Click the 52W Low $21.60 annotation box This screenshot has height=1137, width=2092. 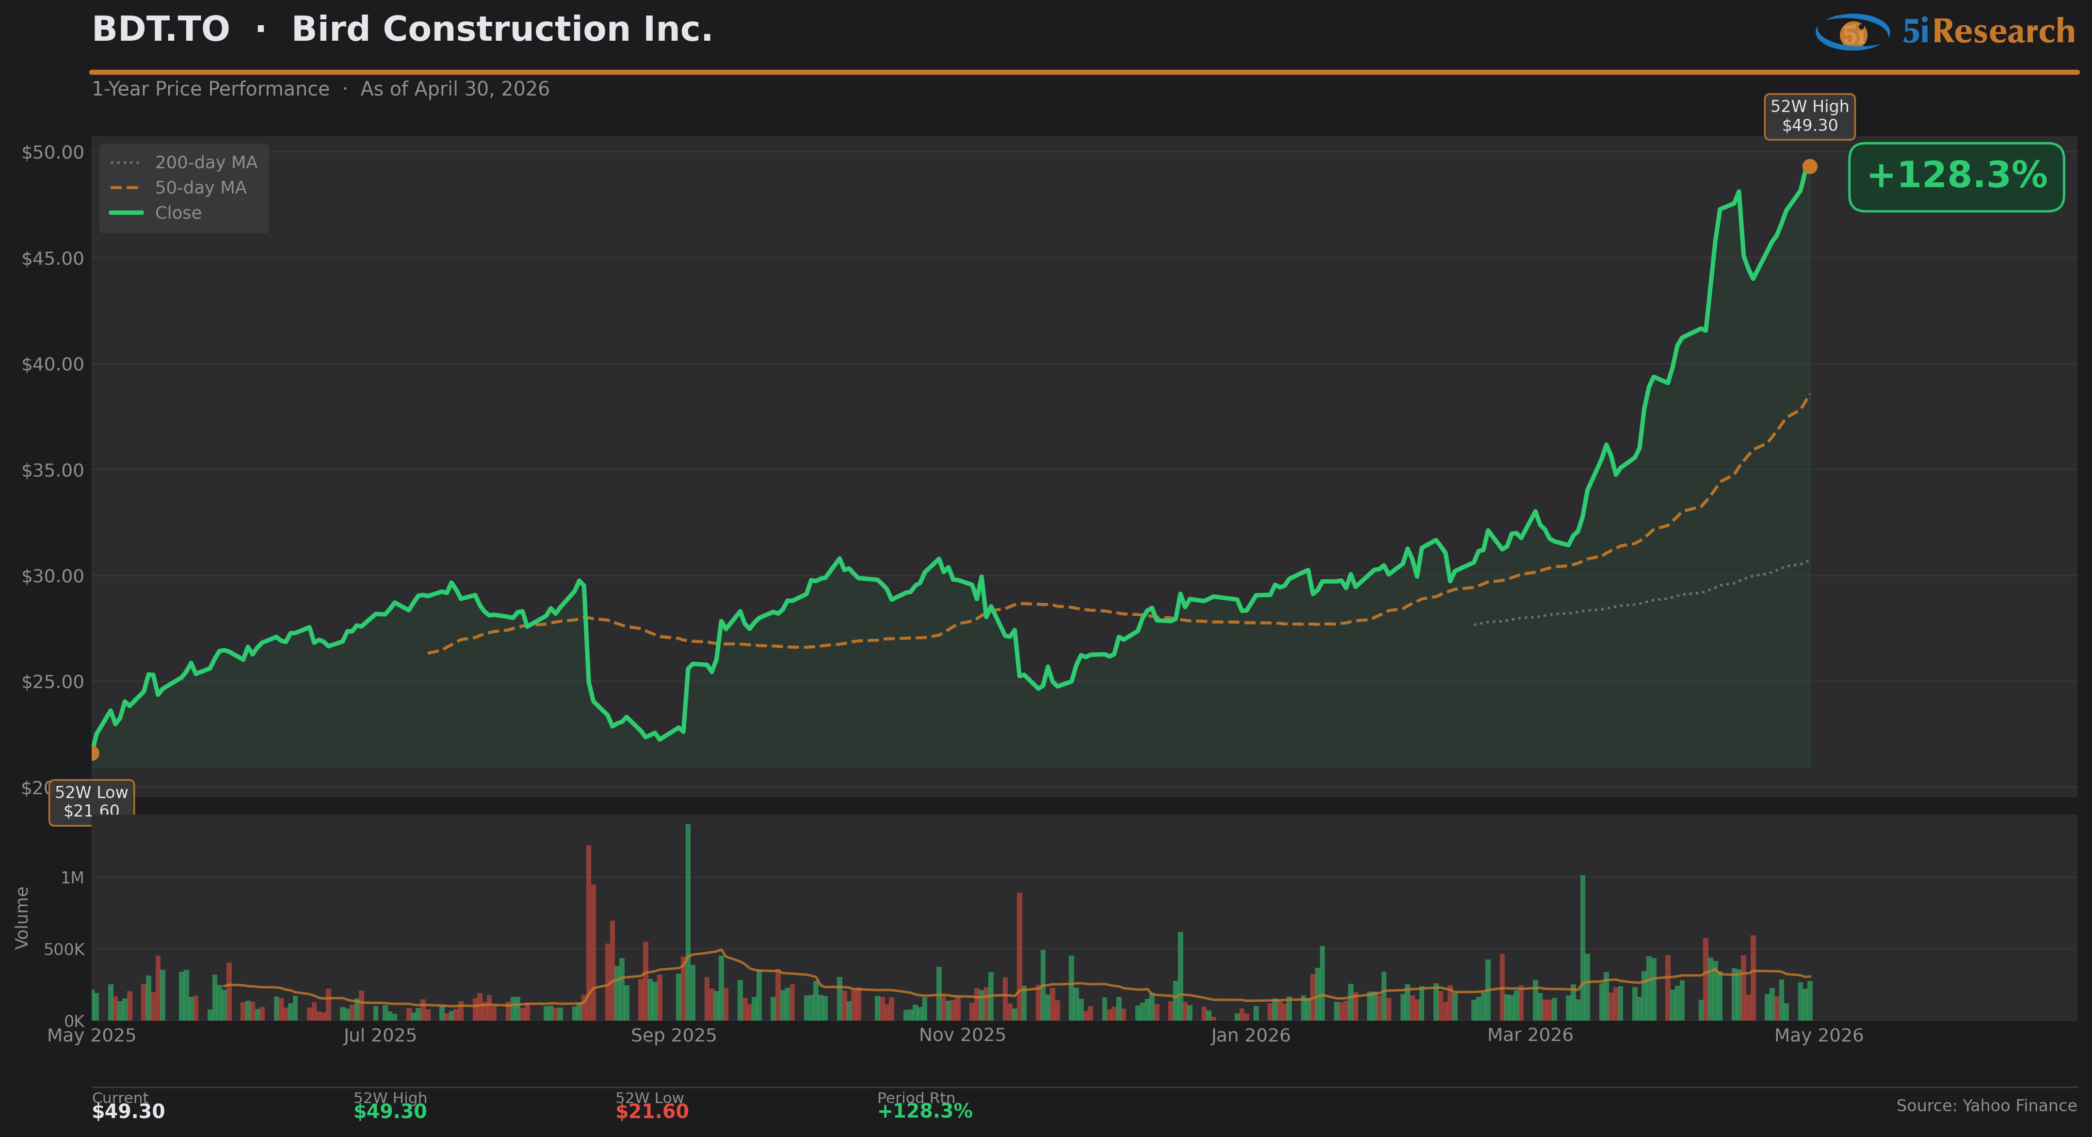92,802
